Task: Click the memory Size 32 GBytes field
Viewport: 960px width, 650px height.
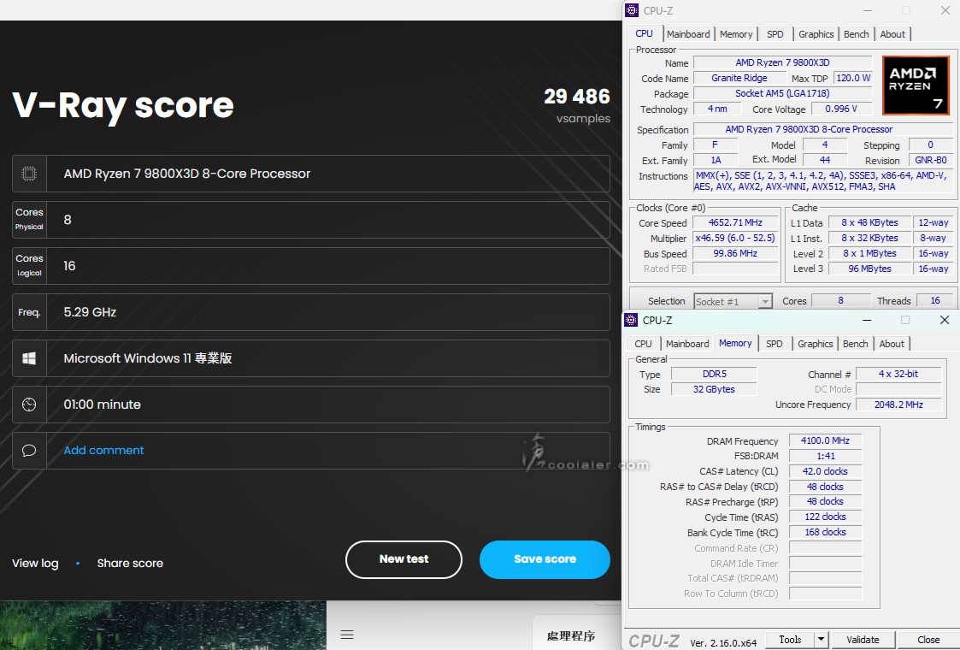Action: (714, 389)
